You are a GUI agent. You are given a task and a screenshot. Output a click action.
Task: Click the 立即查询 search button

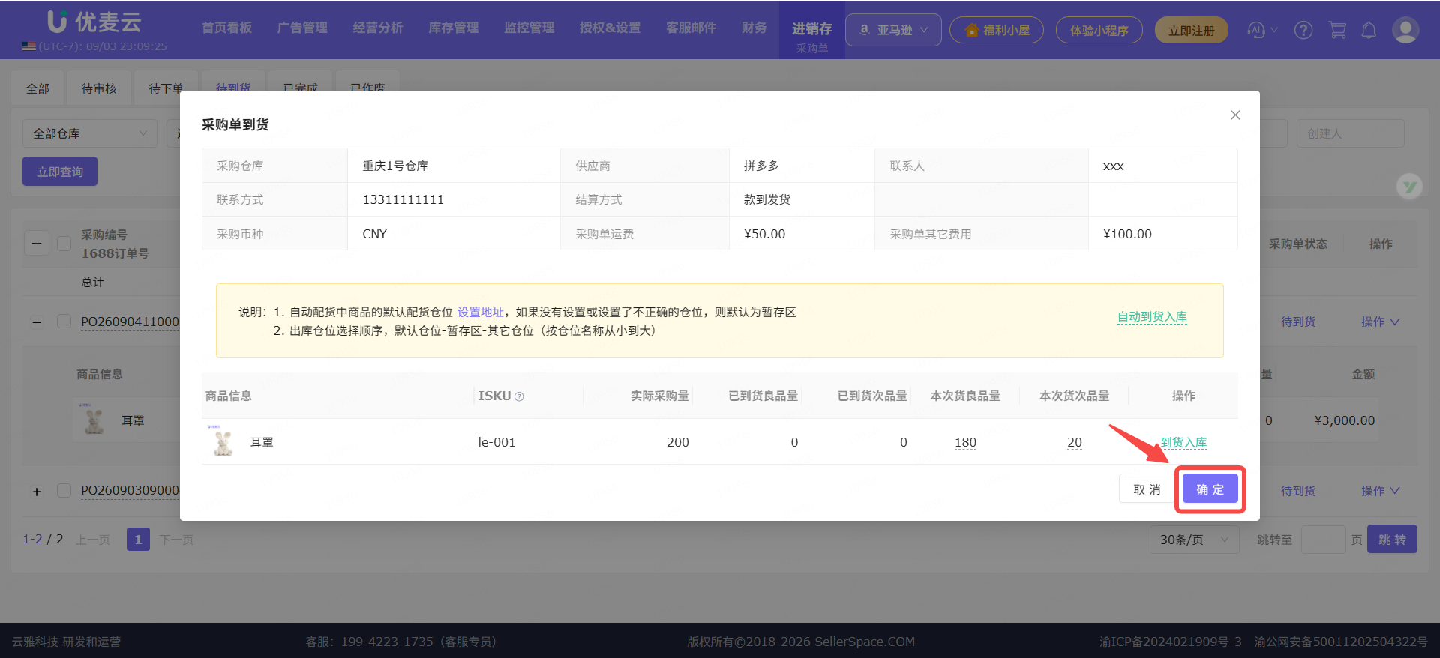(x=60, y=172)
